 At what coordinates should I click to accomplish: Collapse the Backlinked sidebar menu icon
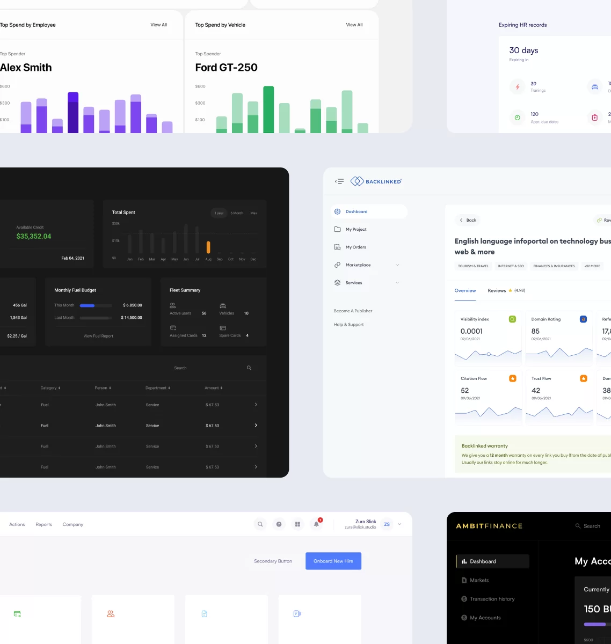click(x=339, y=181)
